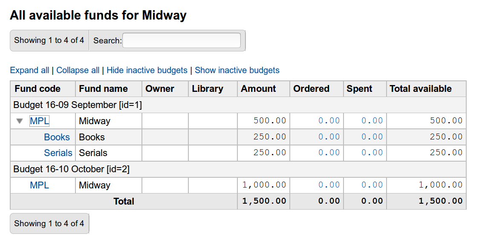
Task: Sort table by Owner column
Action: (160, 89)
